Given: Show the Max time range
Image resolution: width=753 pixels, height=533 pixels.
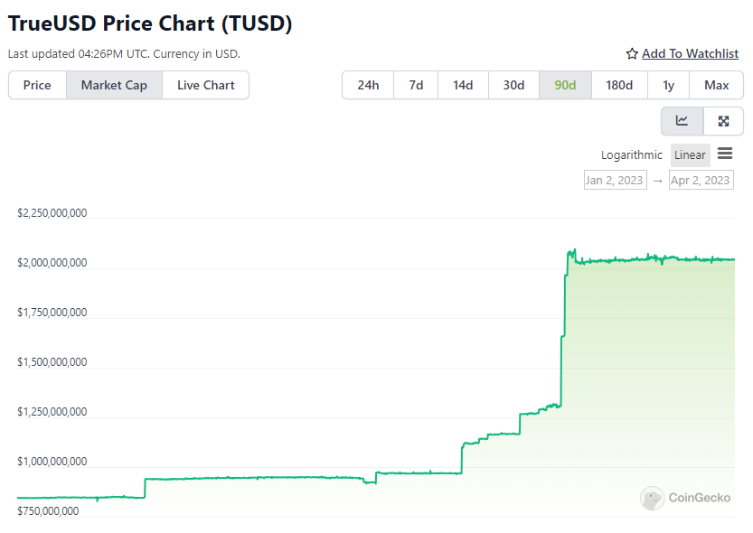Looking at the screenshot, I should click(717, 86).
